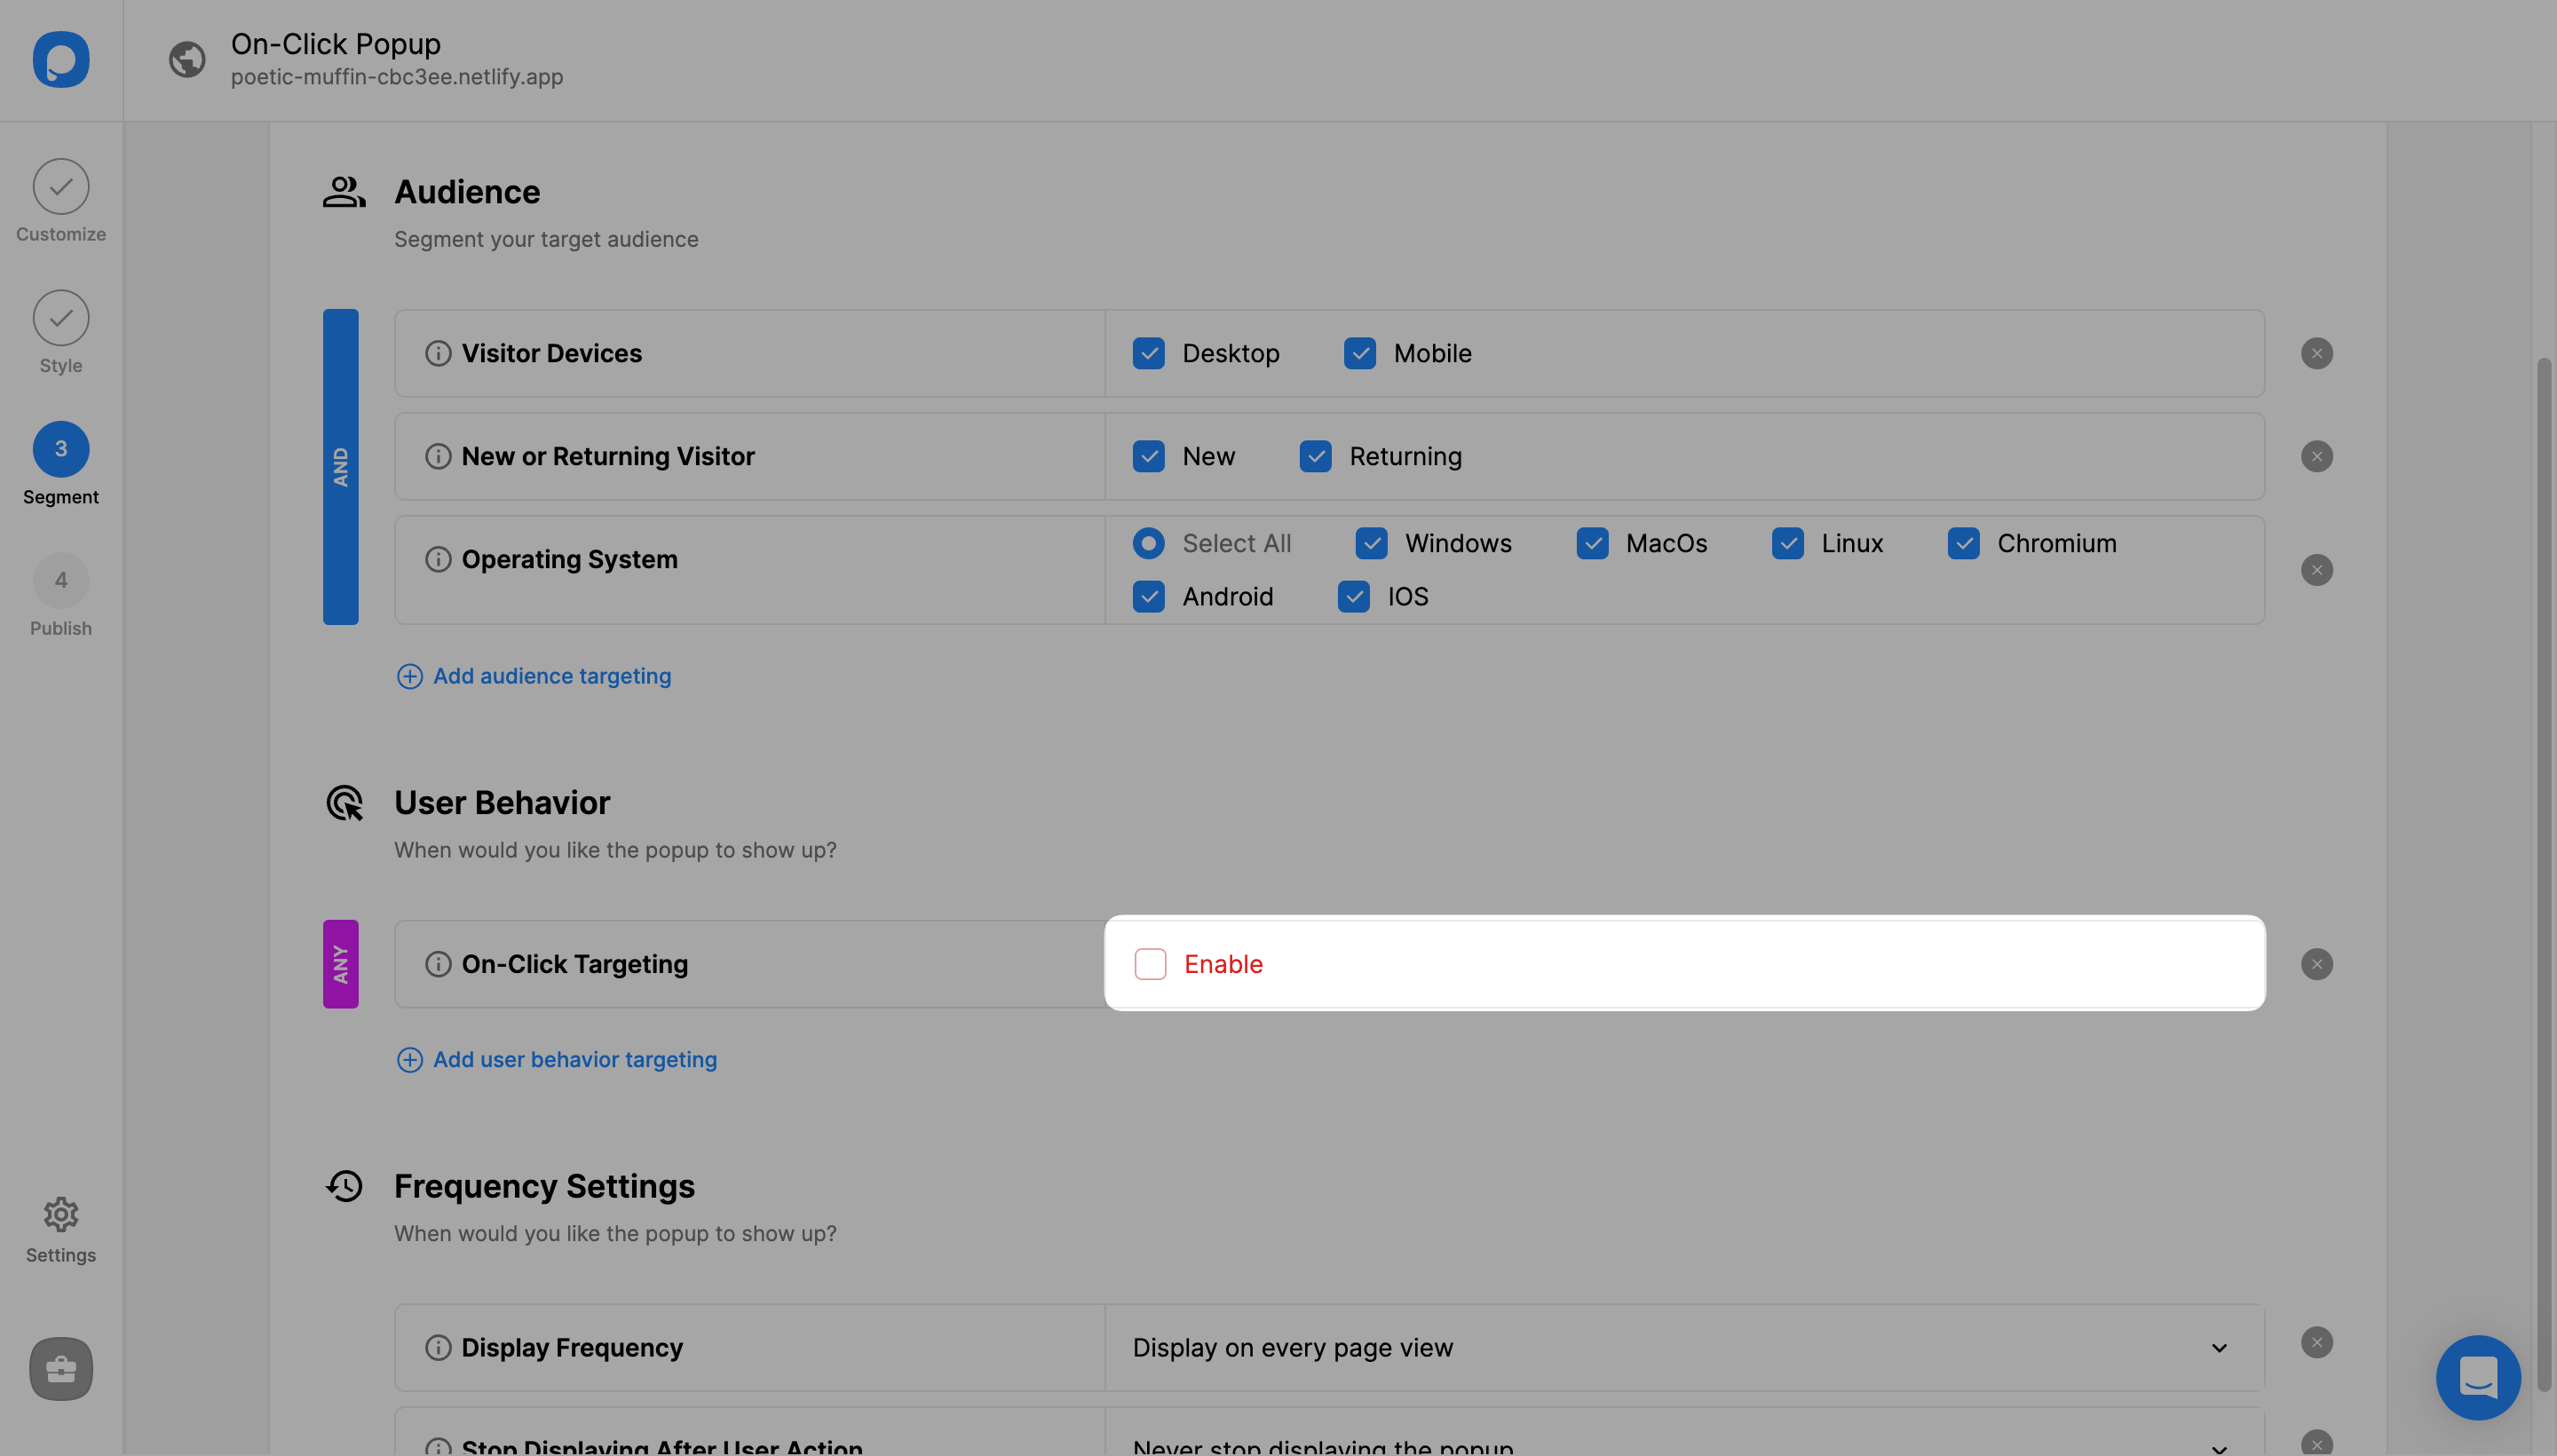Viewport: 2557px width, 1456px height.
Task: Click info icon beside On-Click Targeting
Action: pos(438,964)
